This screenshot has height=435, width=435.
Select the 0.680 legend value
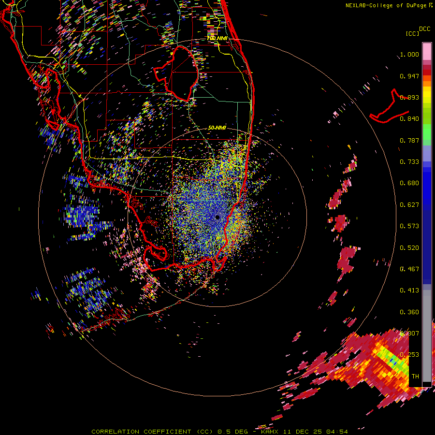click(409, 183)
